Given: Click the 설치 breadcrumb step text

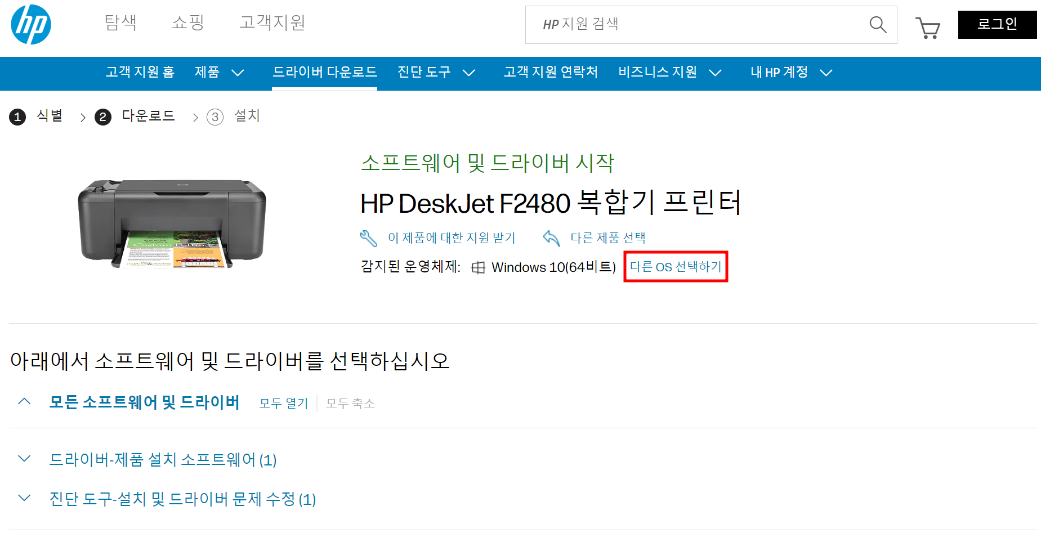Looking at the screenshot, I should tap(247, 116).
